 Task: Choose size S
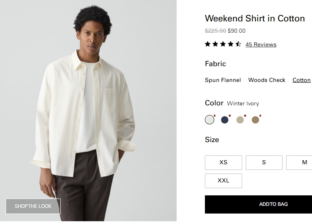[x=264, y=163]
